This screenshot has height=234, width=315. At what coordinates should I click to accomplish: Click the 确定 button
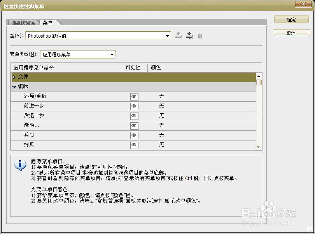291,19
